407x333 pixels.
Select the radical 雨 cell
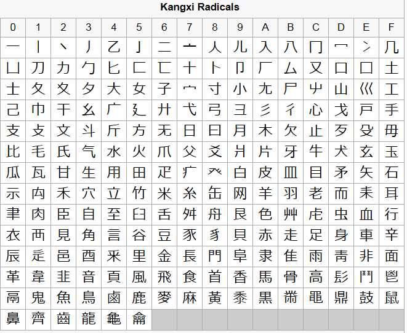click(x=316, y=256)
